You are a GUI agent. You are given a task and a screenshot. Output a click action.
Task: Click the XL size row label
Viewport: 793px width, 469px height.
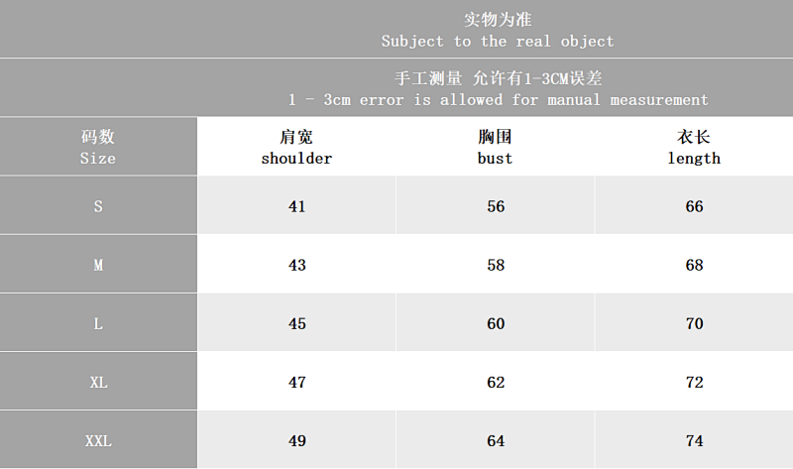click(x=98, y=382)
